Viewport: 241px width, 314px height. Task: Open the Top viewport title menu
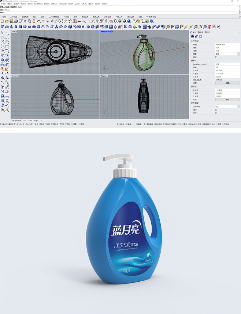14,32
